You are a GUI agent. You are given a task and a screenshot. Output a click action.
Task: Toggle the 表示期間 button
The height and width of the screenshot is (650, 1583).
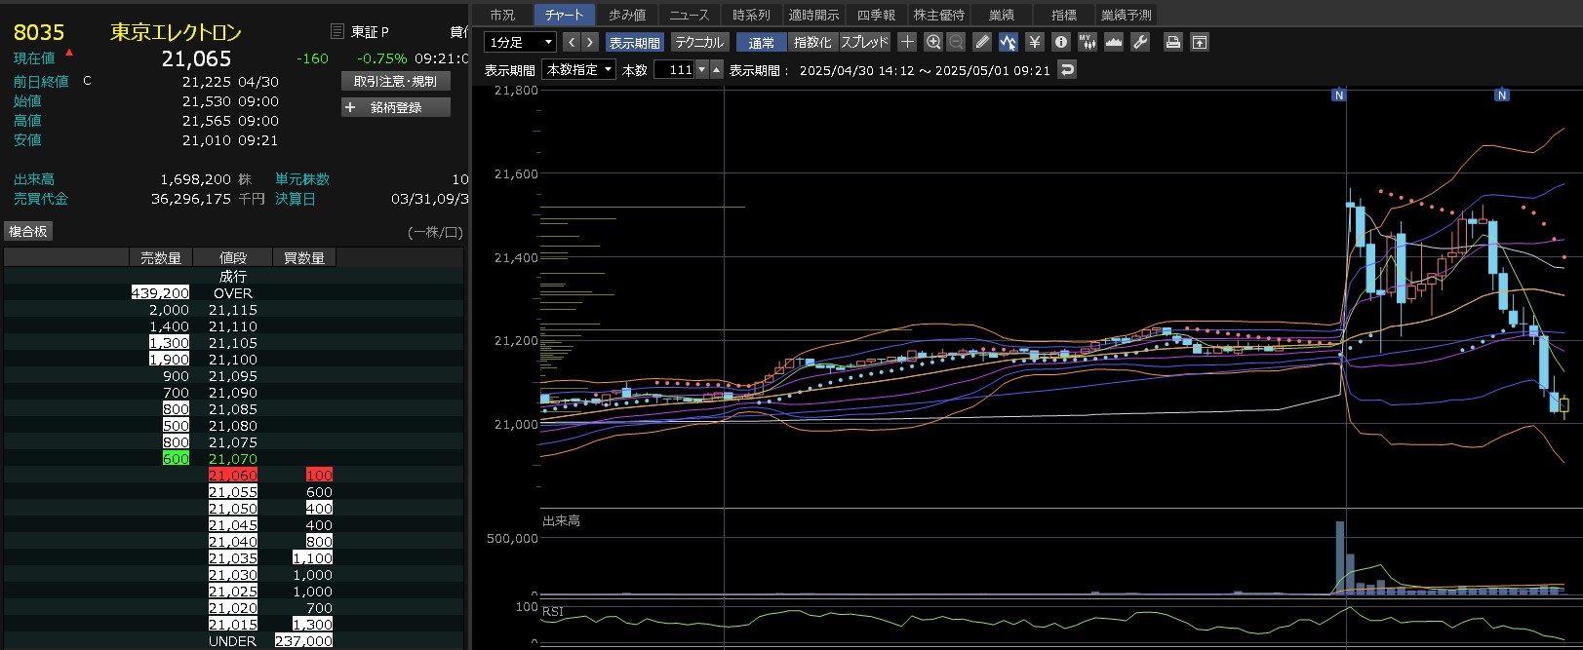click(x=635, y=43)
